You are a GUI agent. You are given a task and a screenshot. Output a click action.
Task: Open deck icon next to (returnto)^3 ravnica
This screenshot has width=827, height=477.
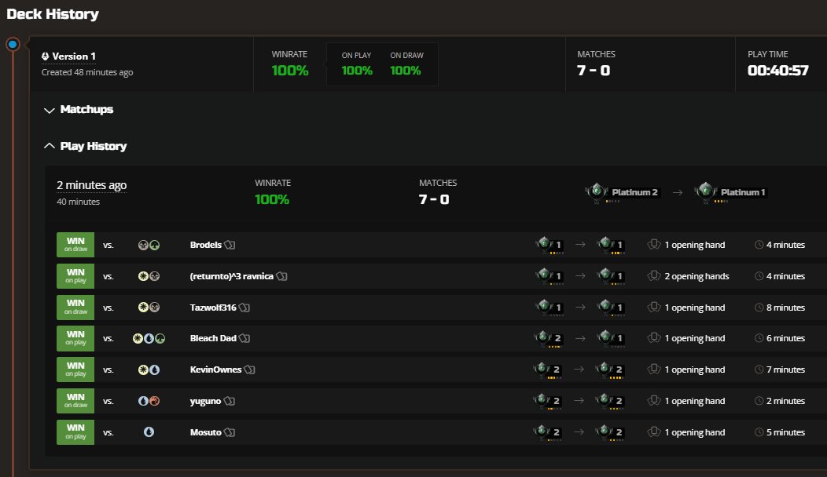click(281, 276)
